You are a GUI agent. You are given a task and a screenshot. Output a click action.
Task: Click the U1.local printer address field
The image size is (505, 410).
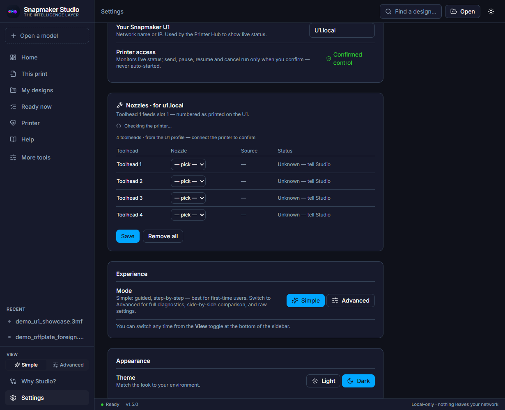(342, 30)
